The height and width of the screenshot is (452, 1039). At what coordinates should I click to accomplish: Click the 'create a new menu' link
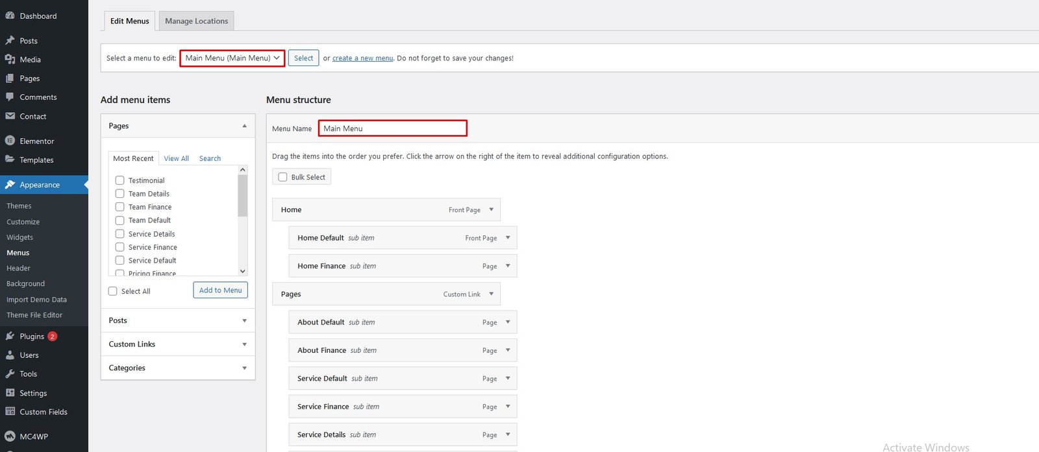pyautogui.click(x=362, y=58)
